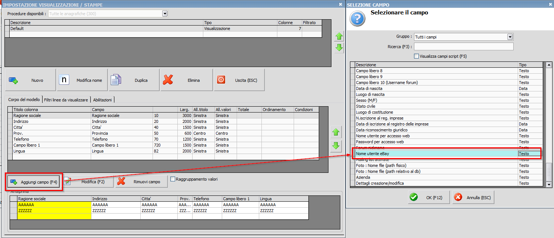Click the Uscita (ESC) button
The height and width of the screenshot is (238, 554).
tap(239, 80)
